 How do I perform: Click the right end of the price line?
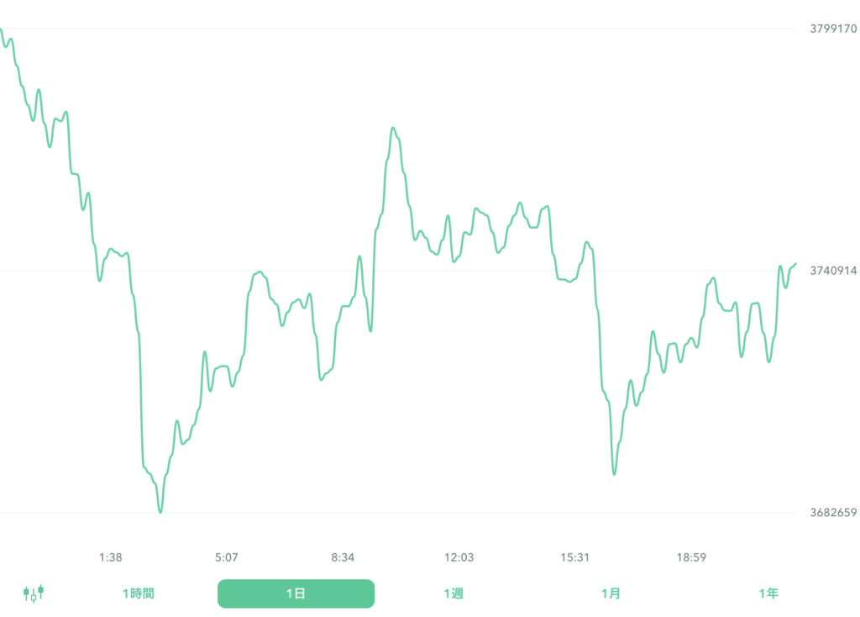click(x=794, y=264)
